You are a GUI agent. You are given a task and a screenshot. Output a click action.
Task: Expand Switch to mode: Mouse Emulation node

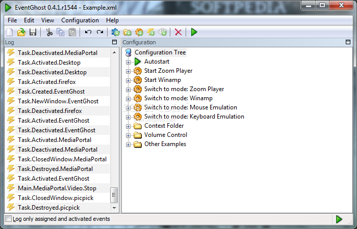128,108
